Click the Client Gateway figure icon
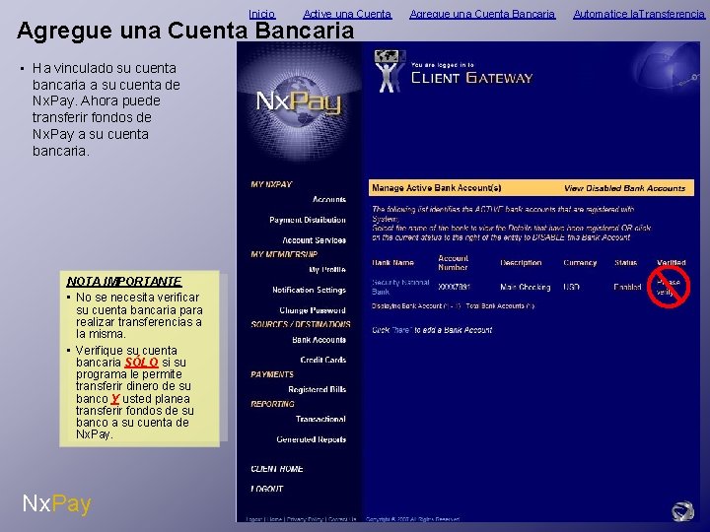The height and width of the screenshot is (532, 710). click(390, 72)
